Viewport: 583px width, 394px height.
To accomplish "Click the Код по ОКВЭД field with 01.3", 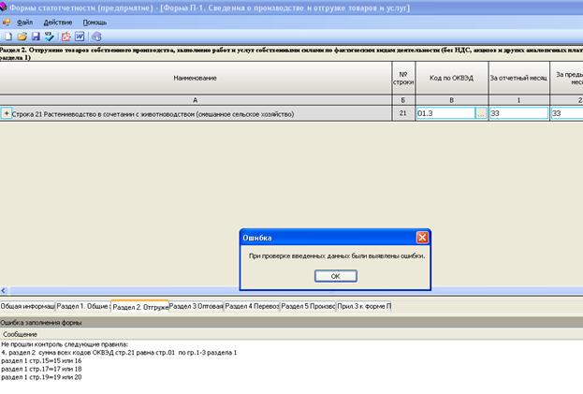I will coord(445,113).
